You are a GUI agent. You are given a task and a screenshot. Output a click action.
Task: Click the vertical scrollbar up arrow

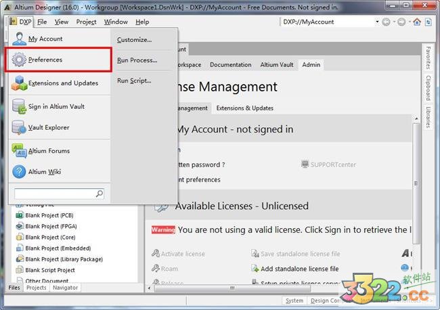tap(416, 118)
